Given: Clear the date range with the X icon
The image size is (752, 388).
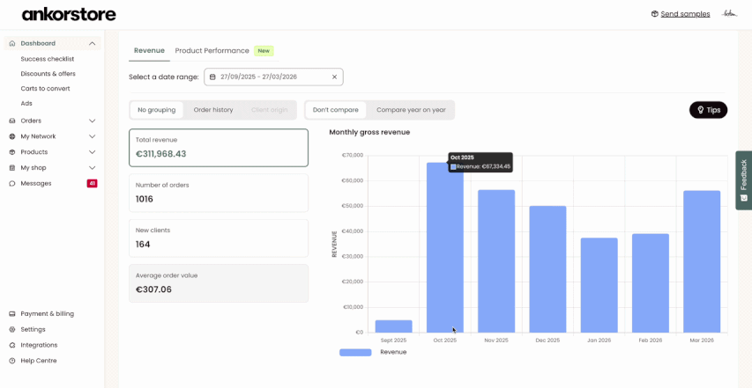Looking at the screenshot, I should tap(334, 77).
